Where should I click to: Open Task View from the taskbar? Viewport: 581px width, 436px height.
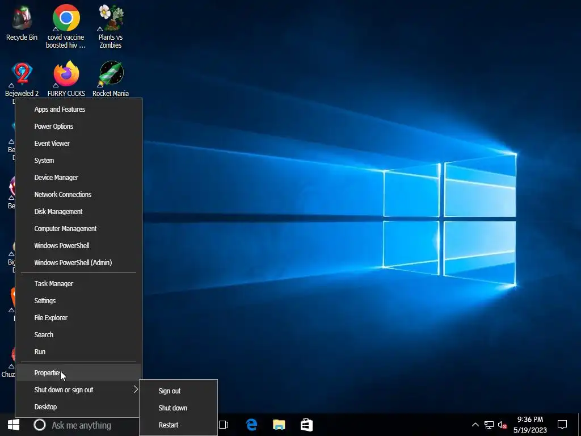(224, 425)
